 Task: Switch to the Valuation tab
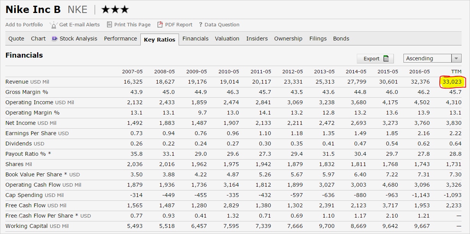[x=227, y=39]
